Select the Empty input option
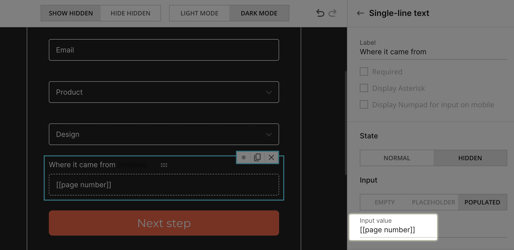Screen dimensions: 514x250 click(384, 202)
